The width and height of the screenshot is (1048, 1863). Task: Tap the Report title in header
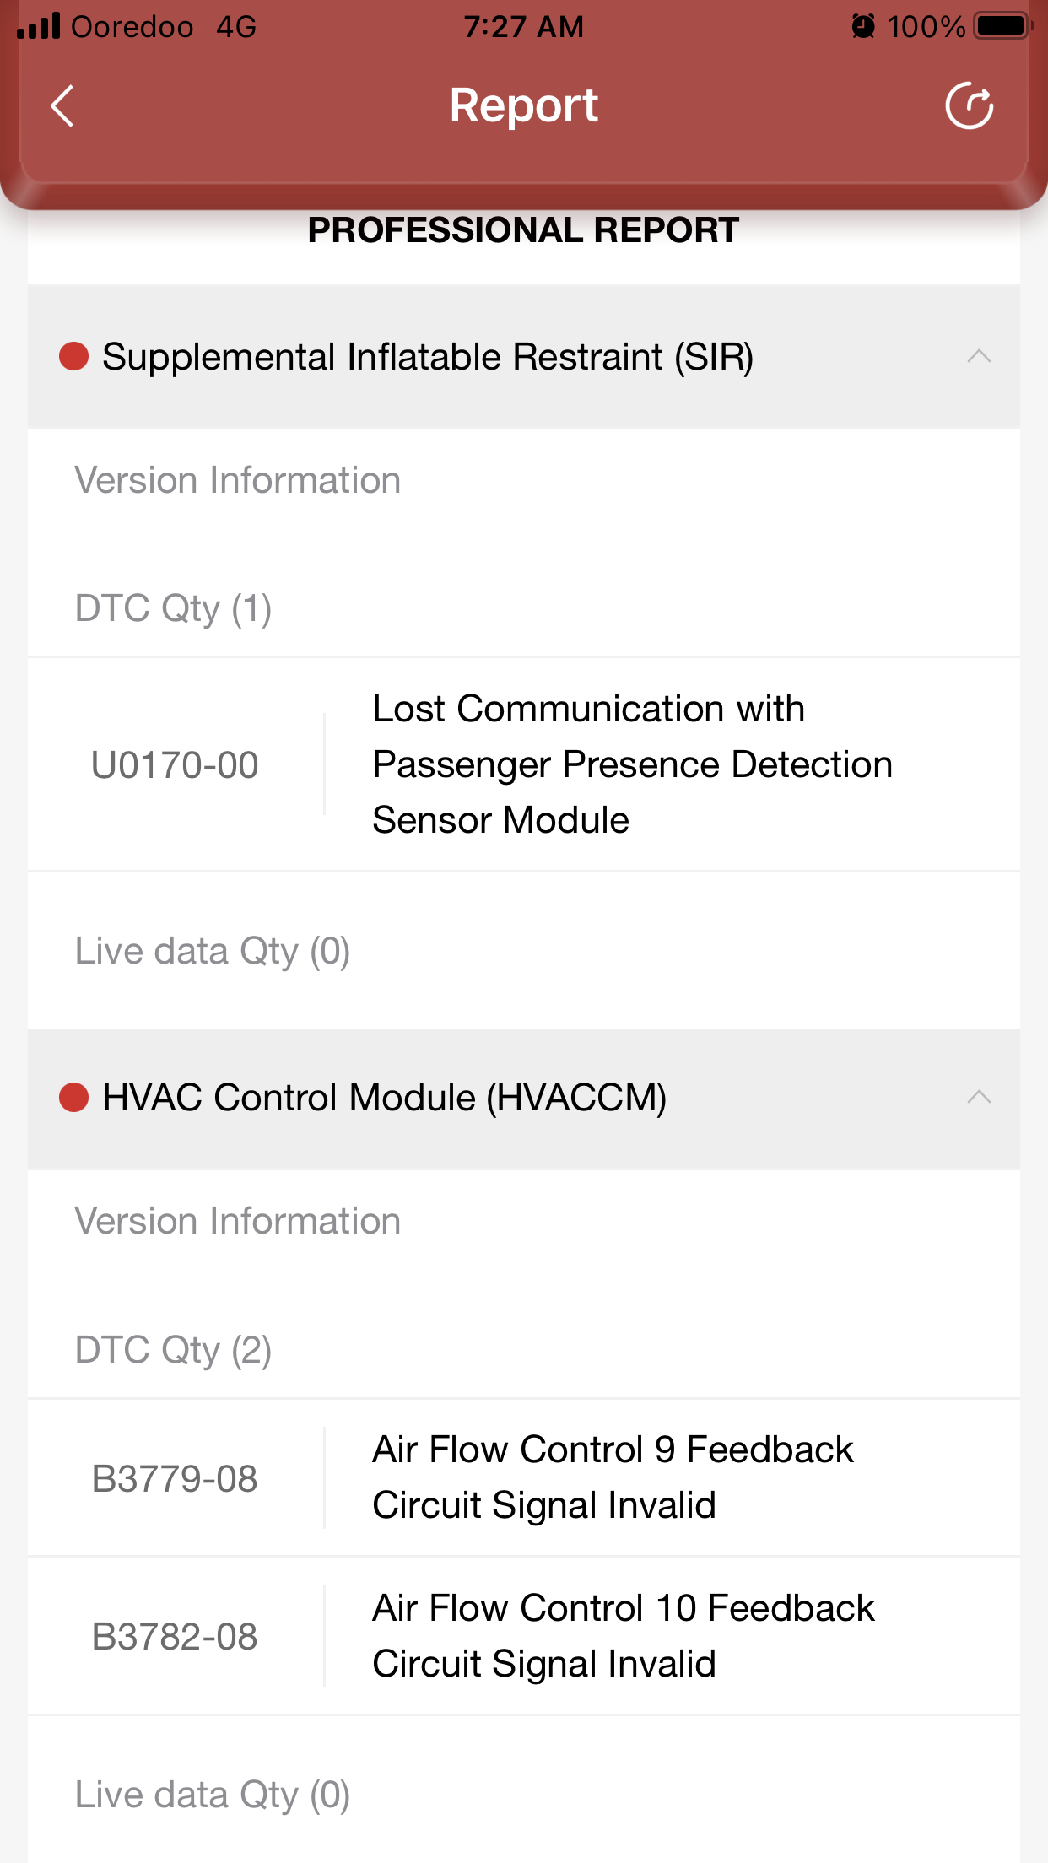pyautogui.click(x=523, y=106)
